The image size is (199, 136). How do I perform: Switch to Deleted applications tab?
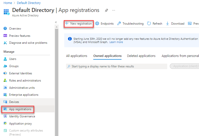(141, 56)
